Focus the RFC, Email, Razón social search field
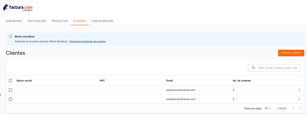This screenshot has width=307, height=115. point(274,68)
